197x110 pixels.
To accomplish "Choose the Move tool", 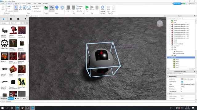I will coord(20,8).
